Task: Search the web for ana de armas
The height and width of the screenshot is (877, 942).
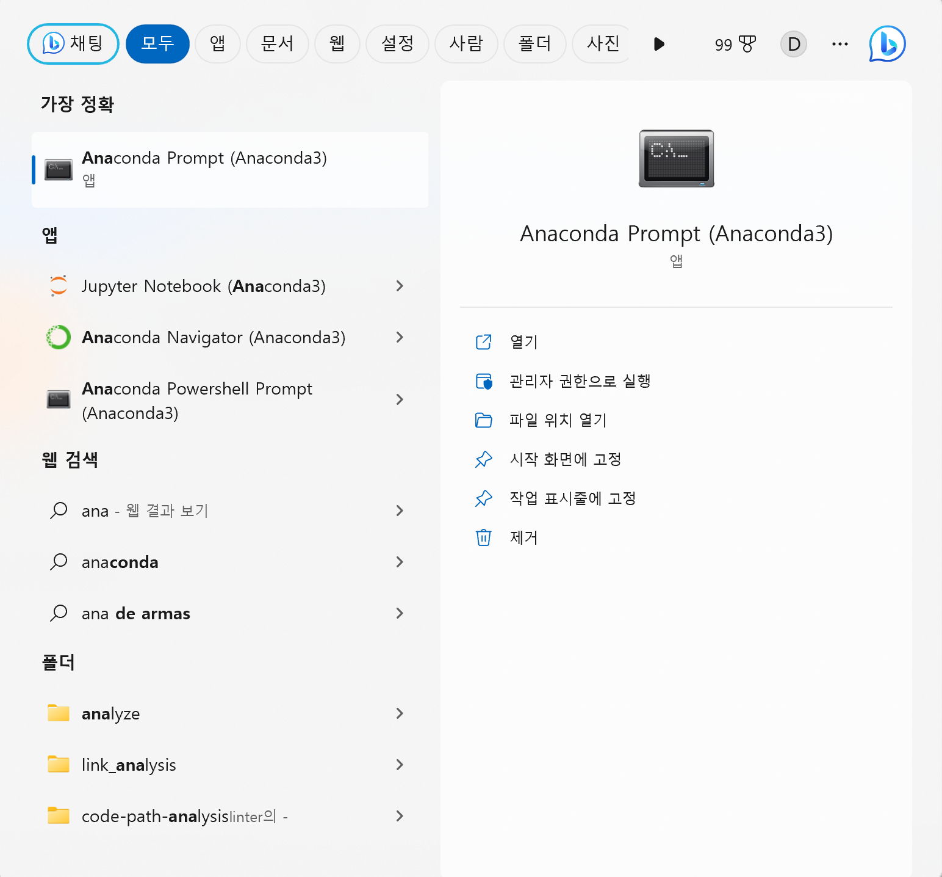Action: point(136,613)
